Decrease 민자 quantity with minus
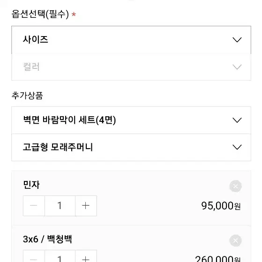The height and width of the screenshot is (262, 262). [x=34, y=206]
